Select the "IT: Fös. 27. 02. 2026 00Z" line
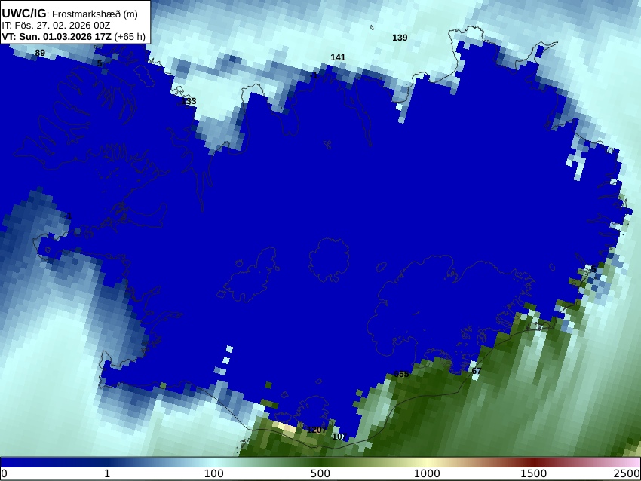This screenshot has width=641, height=481. coord(56,26)
